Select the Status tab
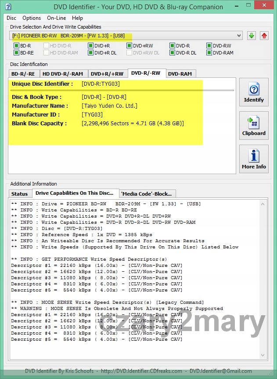This screenshot has width=277, height=379. coord(20,194)
